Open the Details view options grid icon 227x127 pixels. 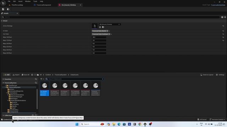[x=222, y=17]
